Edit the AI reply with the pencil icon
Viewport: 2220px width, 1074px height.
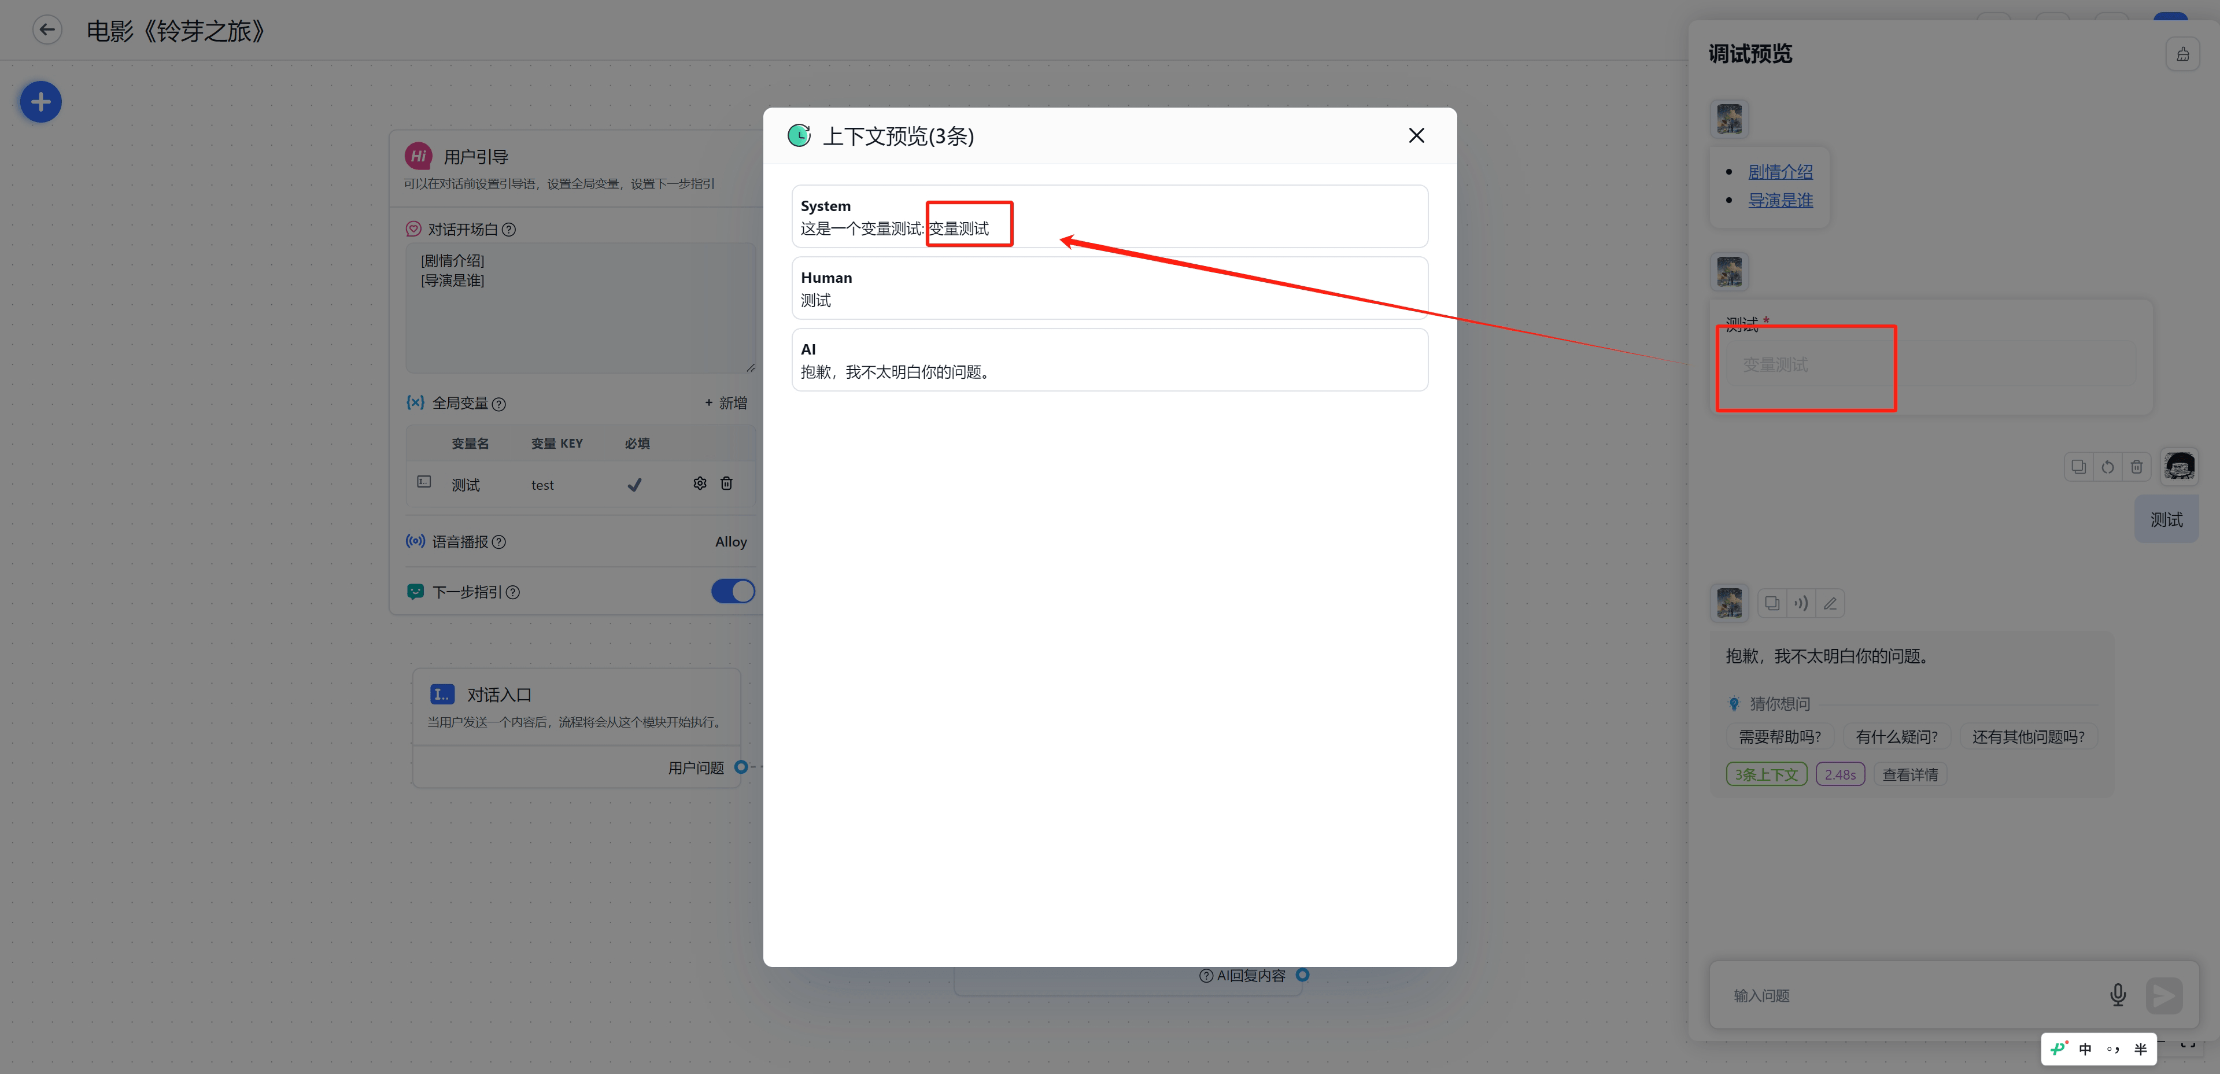pos(1830,603)
